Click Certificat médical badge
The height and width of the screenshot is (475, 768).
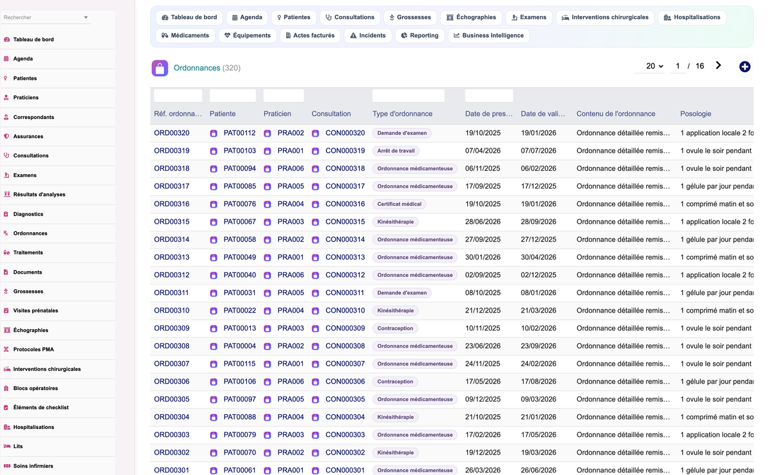tap(399, 204)
